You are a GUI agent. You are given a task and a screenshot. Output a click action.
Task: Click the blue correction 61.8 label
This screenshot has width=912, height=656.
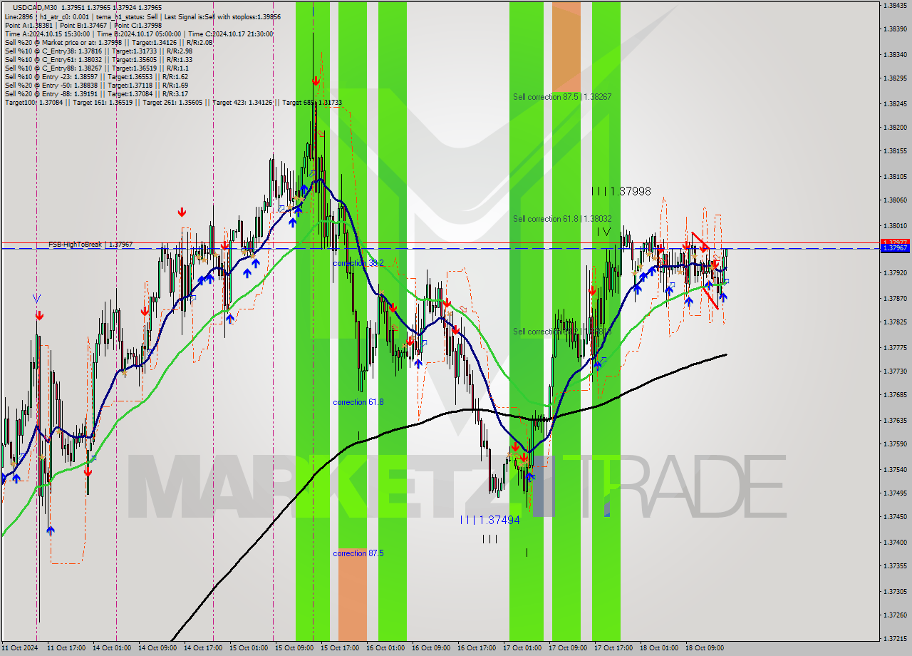358,402
